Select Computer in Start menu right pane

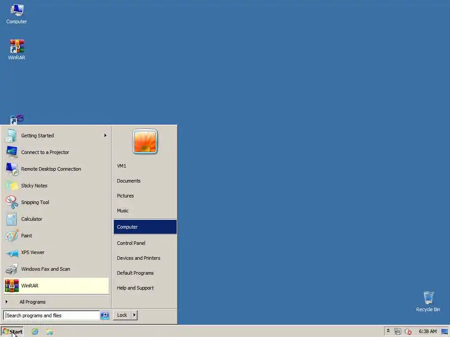coord(145,227)
